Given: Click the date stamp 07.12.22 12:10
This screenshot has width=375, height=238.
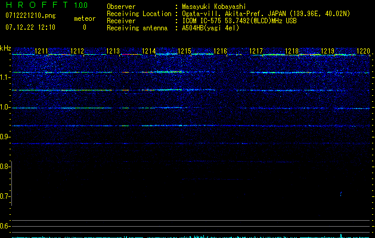Looking at the screenshot, I should point(30,27).
